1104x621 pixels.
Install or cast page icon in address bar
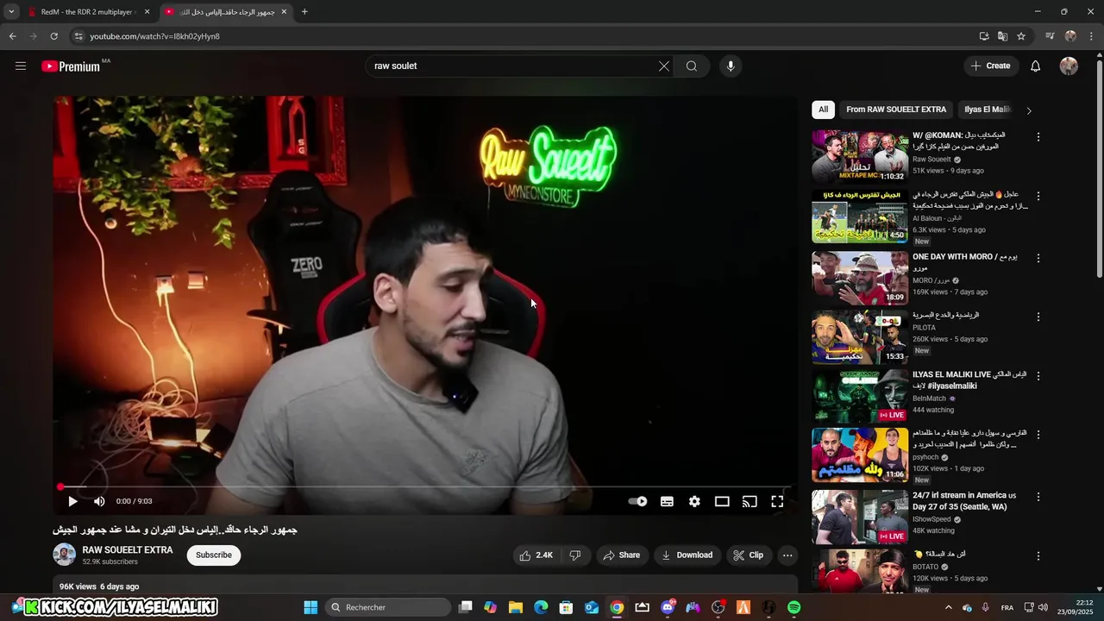[984, 36]
